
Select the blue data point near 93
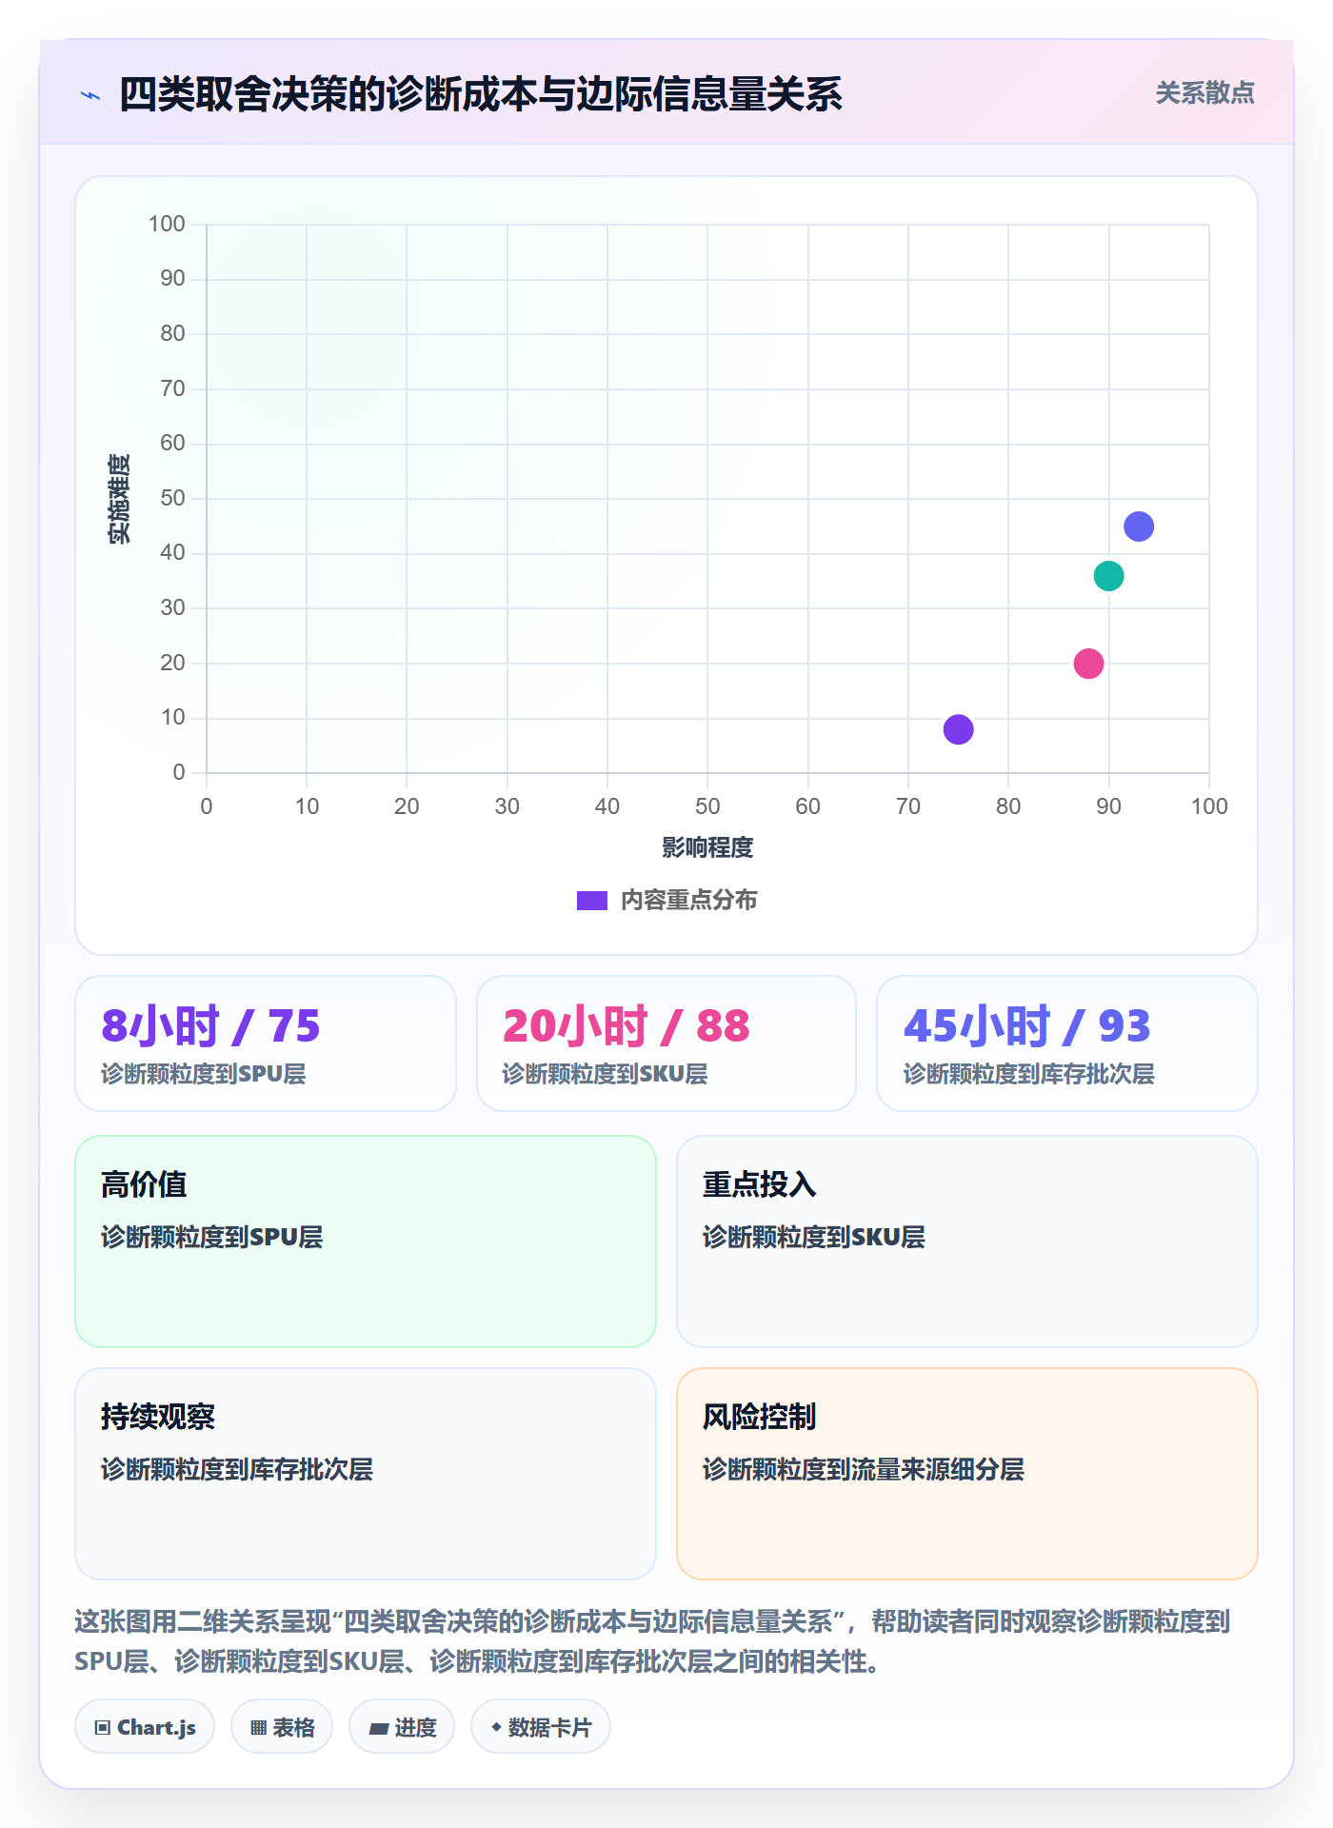1139,527
